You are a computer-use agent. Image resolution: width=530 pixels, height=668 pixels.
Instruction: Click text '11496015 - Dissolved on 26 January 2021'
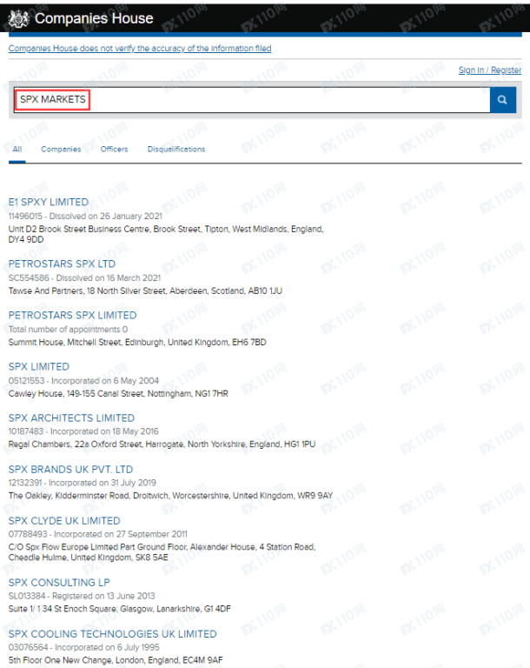pyautogui.click(x=85, y=216)
